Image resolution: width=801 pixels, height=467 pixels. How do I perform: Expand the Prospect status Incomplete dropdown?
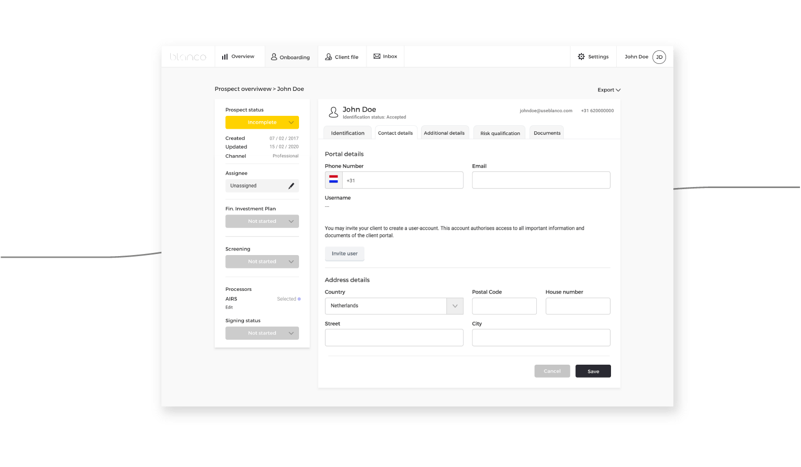tap(262, 123)
